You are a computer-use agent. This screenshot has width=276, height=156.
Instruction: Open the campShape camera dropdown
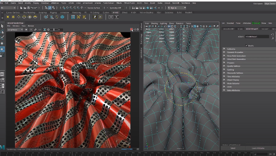15,29
